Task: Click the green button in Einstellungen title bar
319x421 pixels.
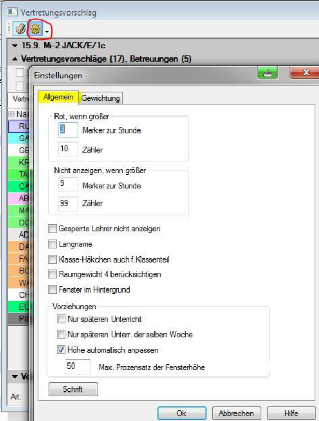Action: tap(267, 73)
